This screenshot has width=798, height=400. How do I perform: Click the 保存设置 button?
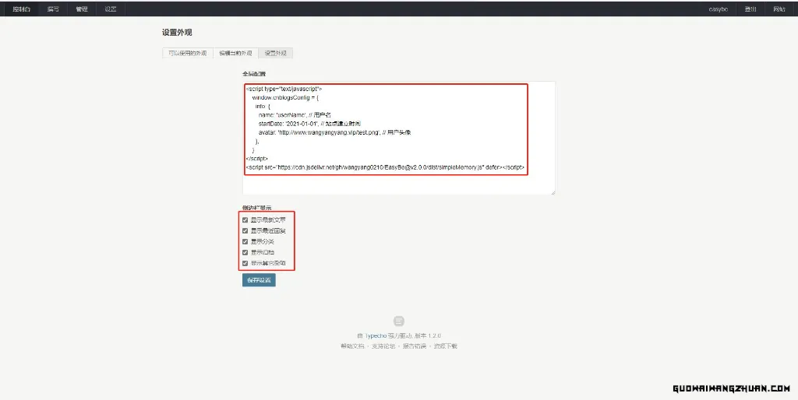pyautogui.click(x=259, y=280)
